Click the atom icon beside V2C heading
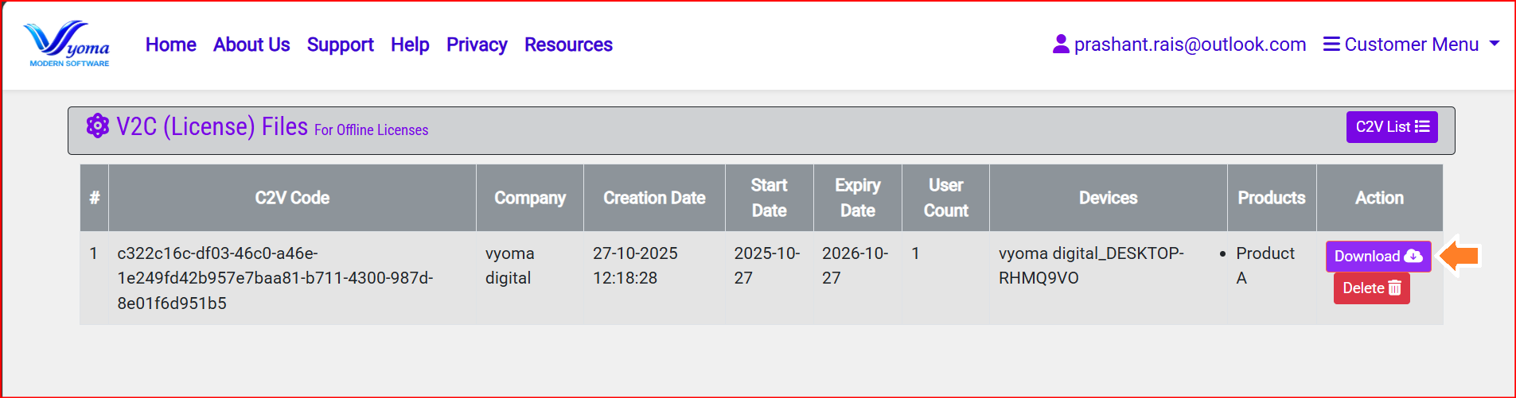The width and height of the screenshot is (1516, 398). coord(98,126)
